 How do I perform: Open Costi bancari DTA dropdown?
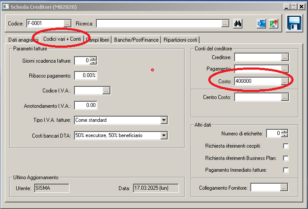(164, 135)
